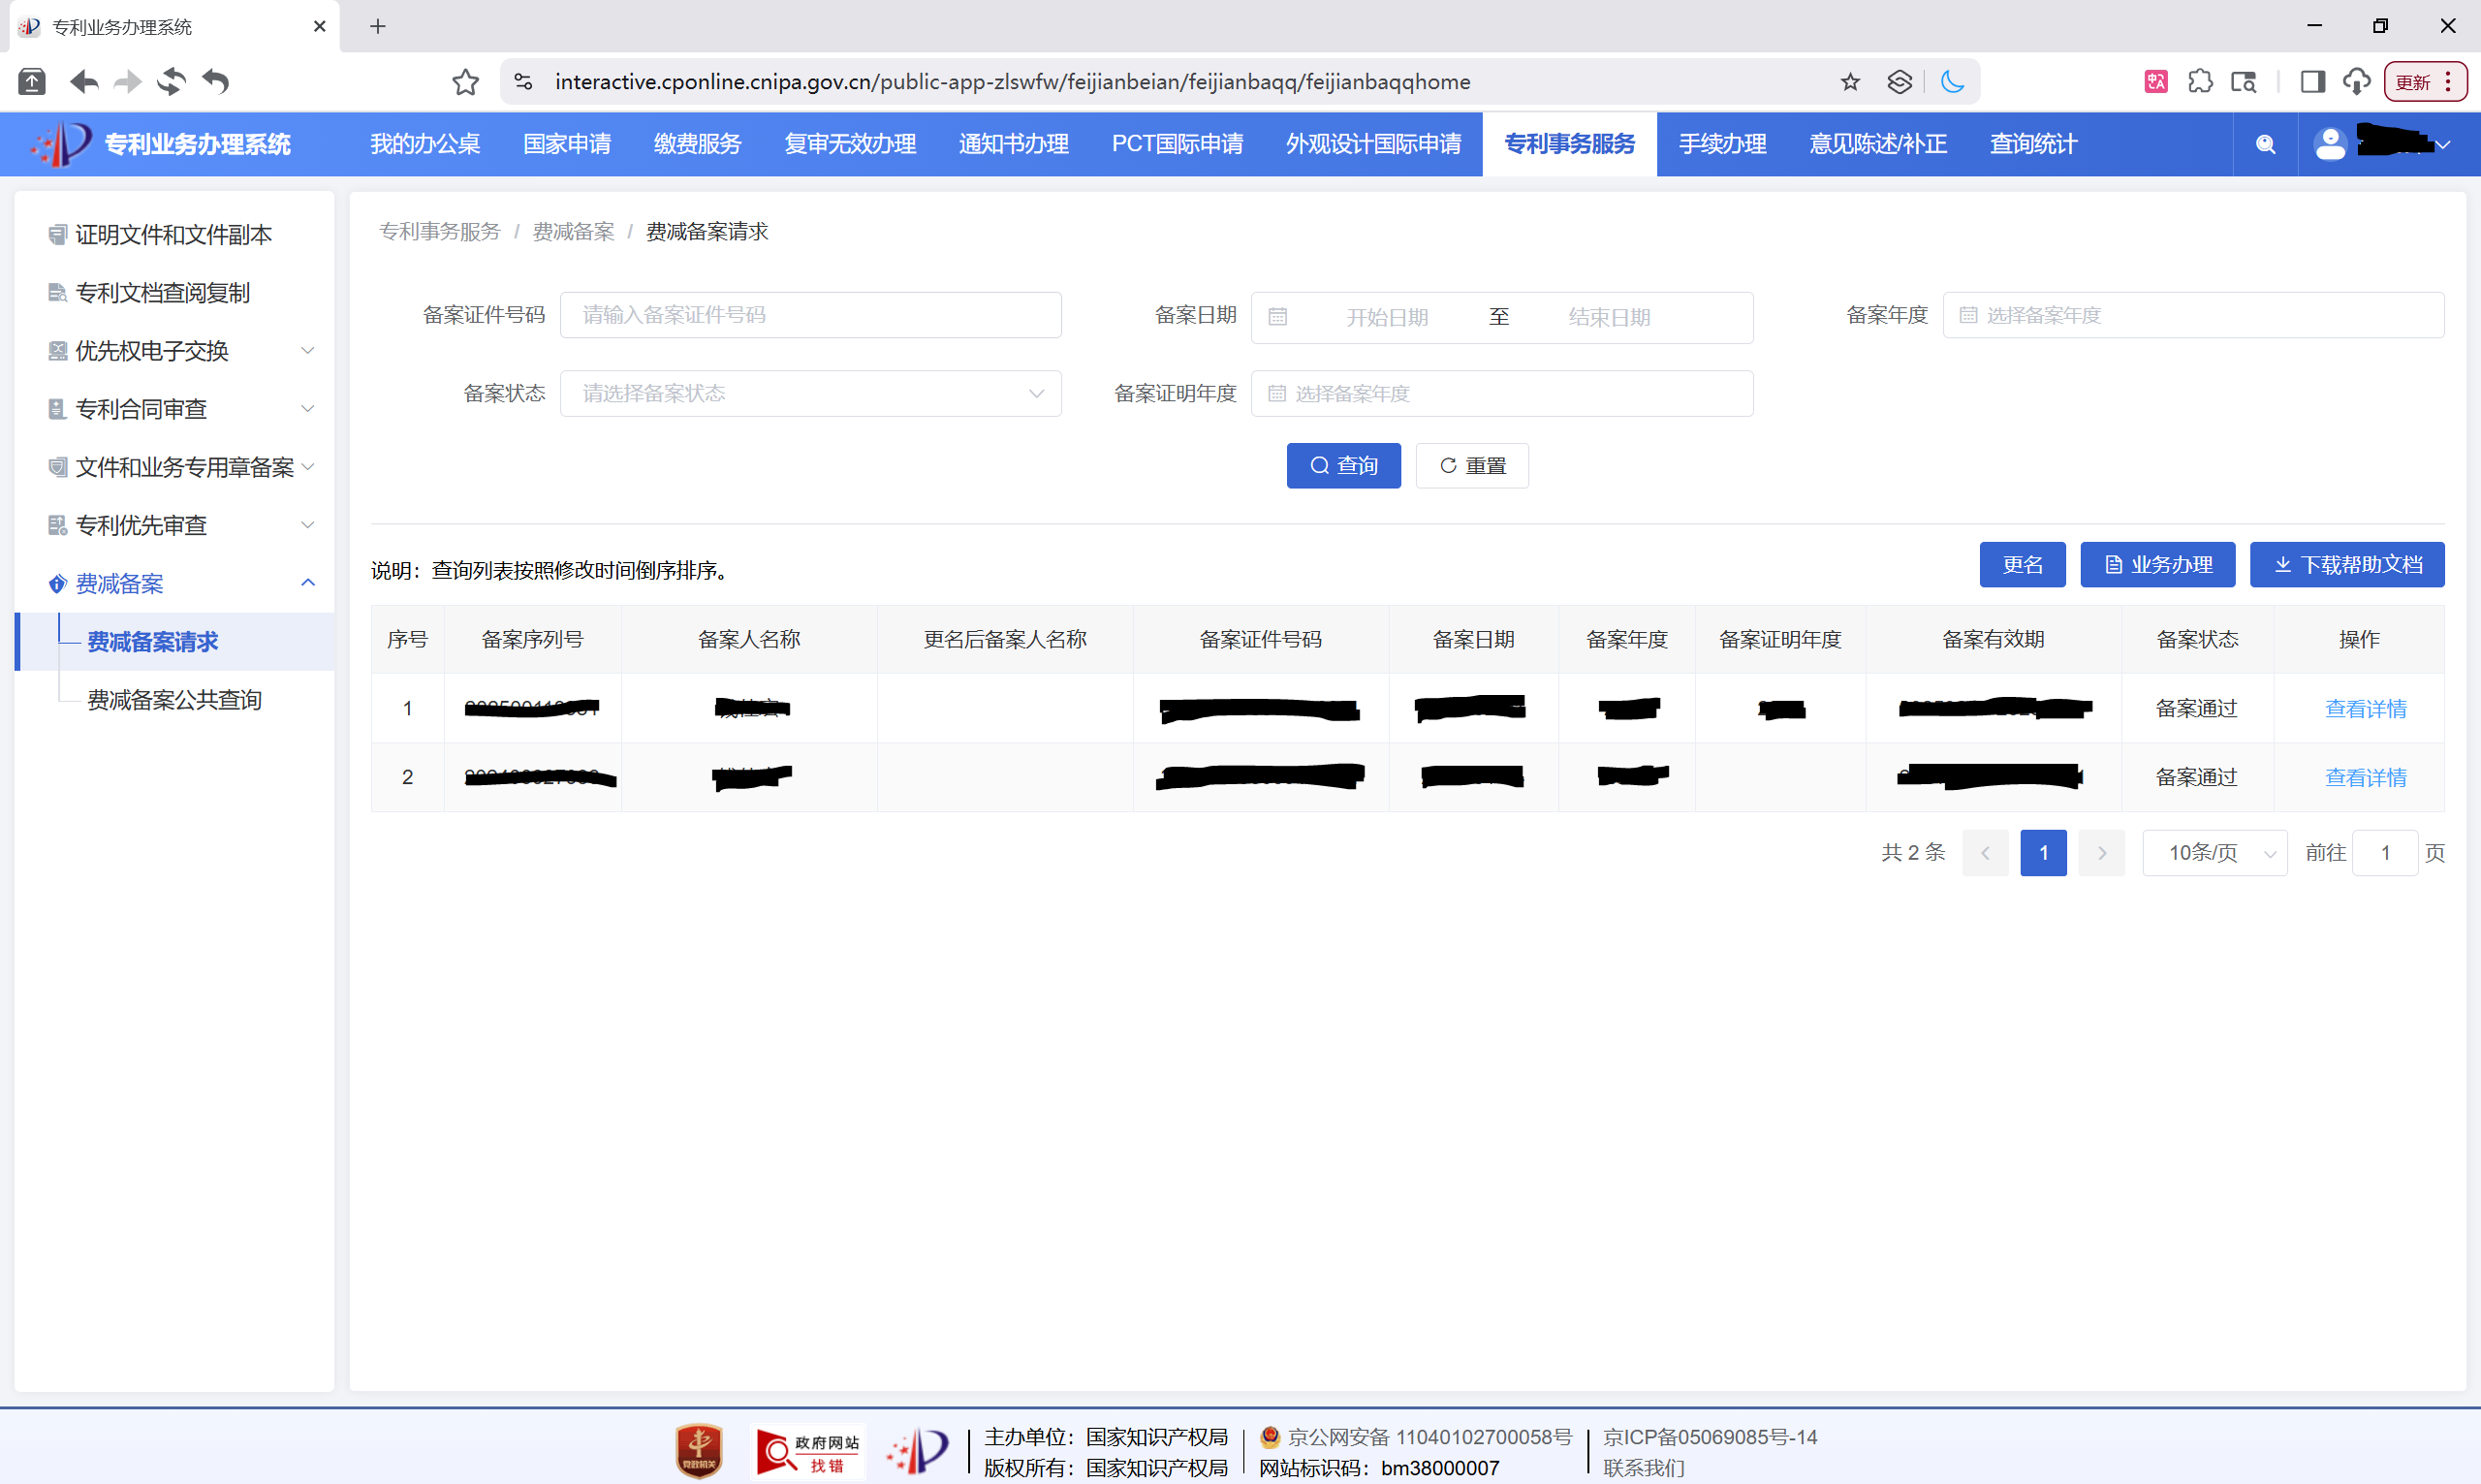Select the 优先权电子交换 sidebar icon
This screenshot has height=1484, width=2481.
(x=57, y=350)
